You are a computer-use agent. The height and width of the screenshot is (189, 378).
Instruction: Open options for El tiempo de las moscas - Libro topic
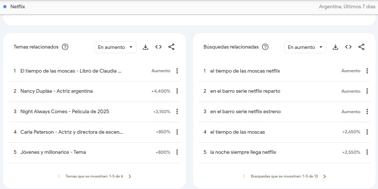coord(177,71)
